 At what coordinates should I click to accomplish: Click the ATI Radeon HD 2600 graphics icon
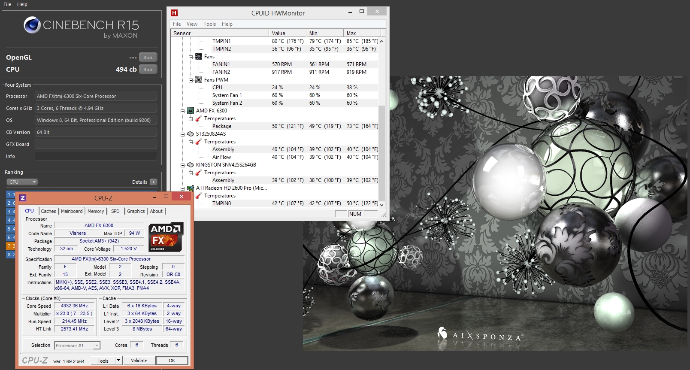191,188
